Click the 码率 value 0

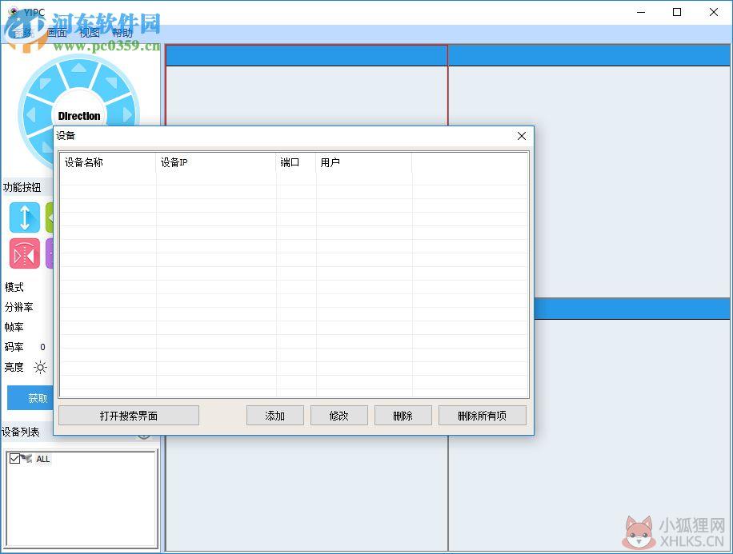[x=42, y=347]
